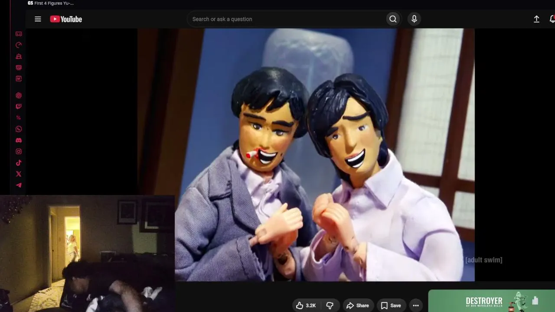Image resolution: width=555 pixels, height=312 pixels.
Task: Open Twitch from the sidebar
Action: pyautogui.click(x=19, y=107)
